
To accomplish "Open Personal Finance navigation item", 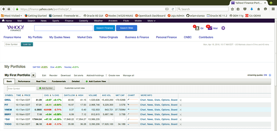I will point(166,37).
